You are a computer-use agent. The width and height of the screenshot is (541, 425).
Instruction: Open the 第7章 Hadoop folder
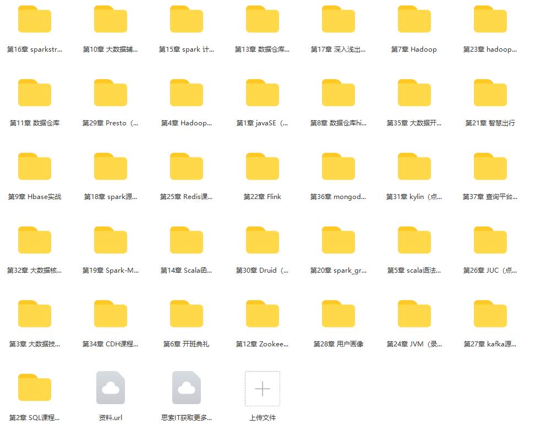pos(414,20)
